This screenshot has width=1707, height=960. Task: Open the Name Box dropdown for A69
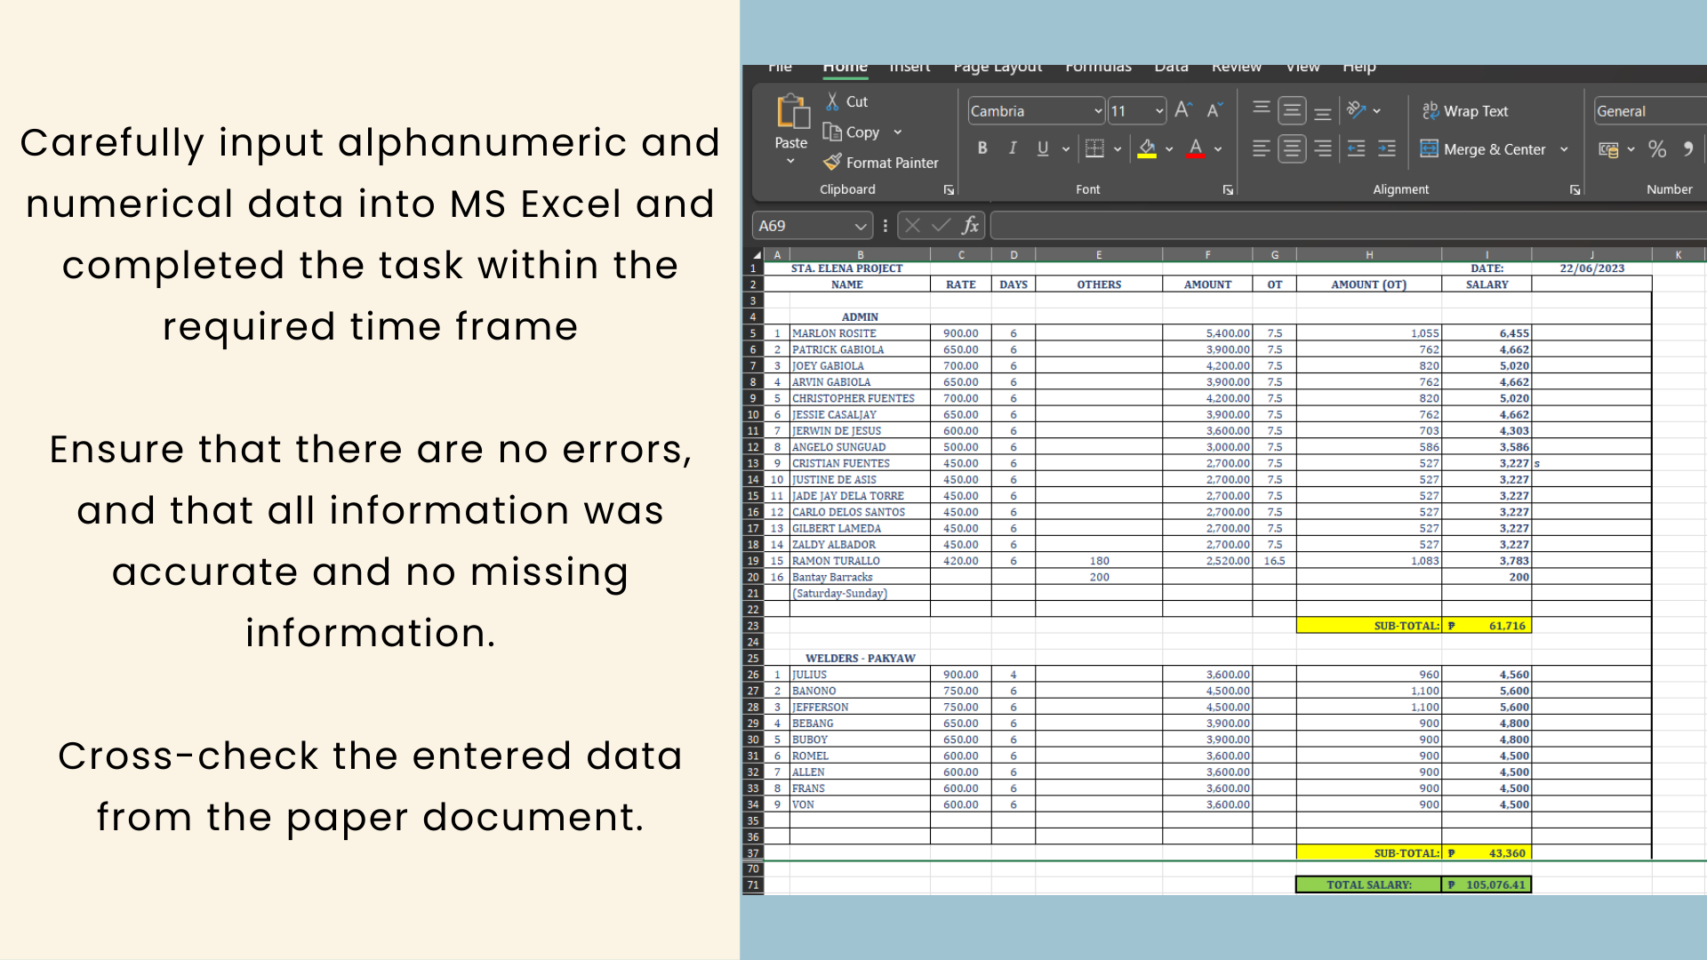coord(860,227)
